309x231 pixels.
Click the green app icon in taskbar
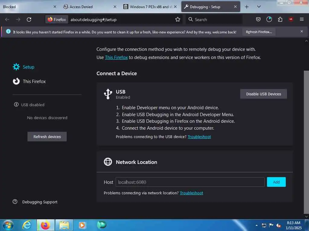coord(102,225)
